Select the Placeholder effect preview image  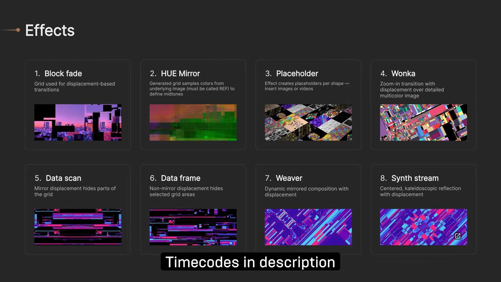[308, 122]
